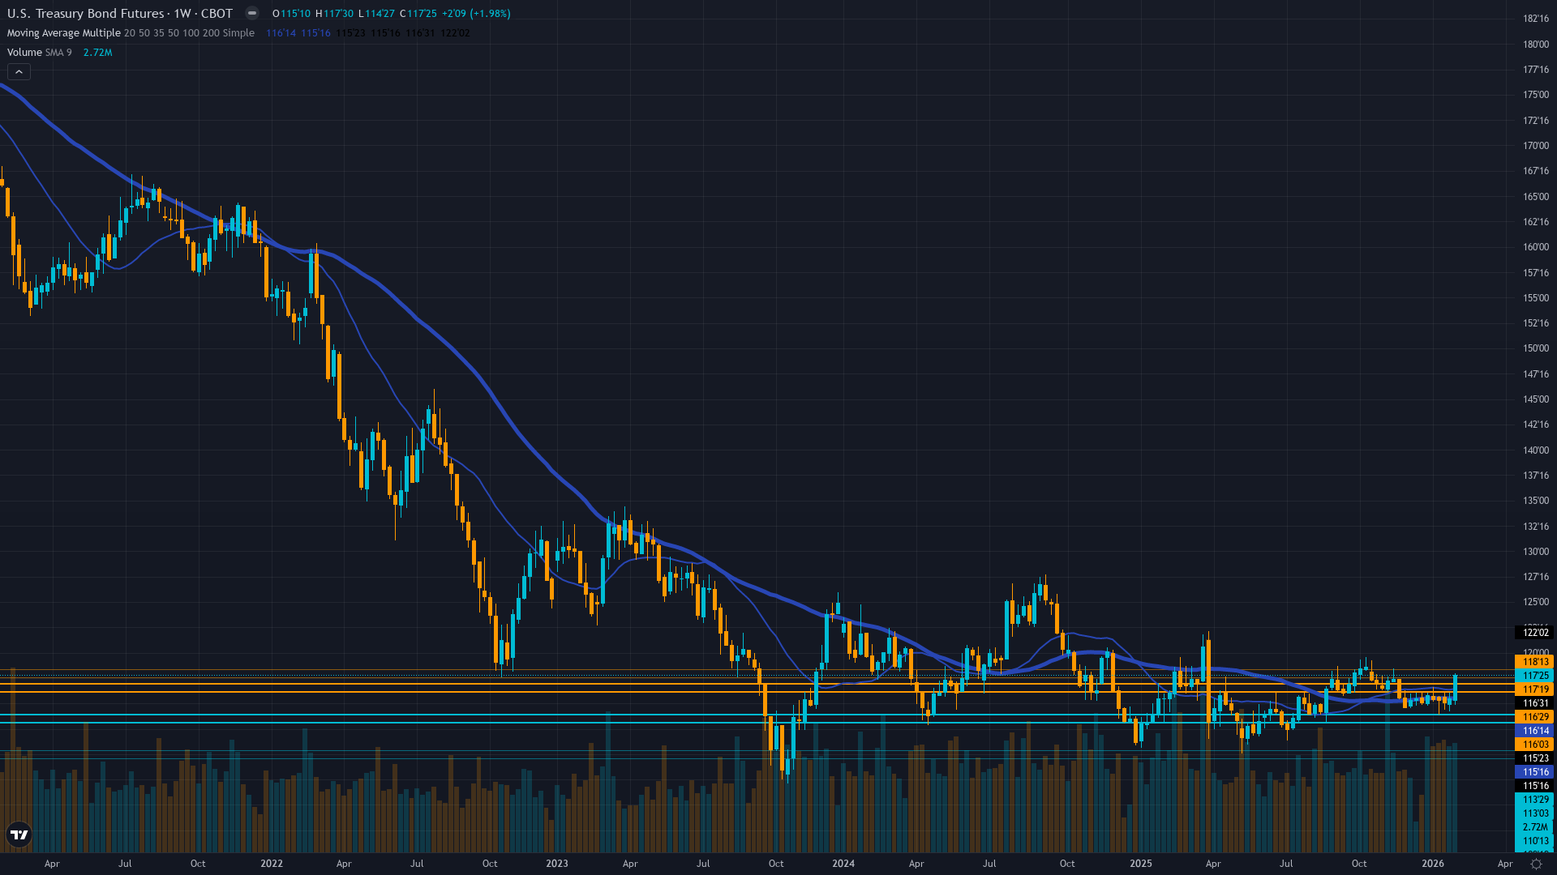Click the black 122'02 label on the price axis
Screen dimensions: 1557x875
tap(1535, 633)
